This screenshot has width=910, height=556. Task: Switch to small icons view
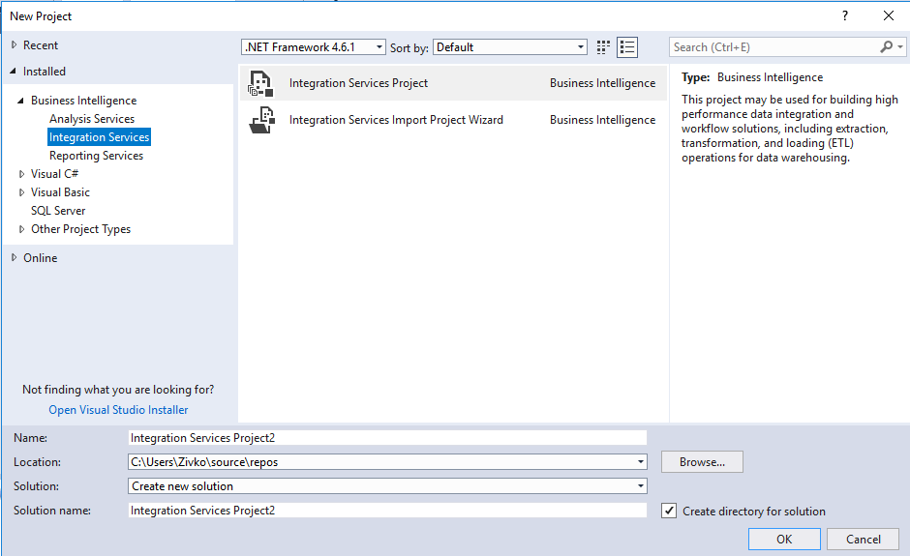click(x=603, y=47)
